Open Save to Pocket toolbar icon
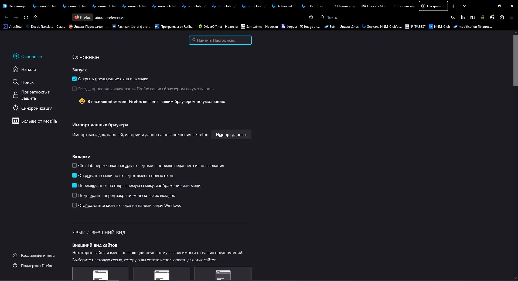The height and width of the screenshot is (281, 518). pos(453,18)
